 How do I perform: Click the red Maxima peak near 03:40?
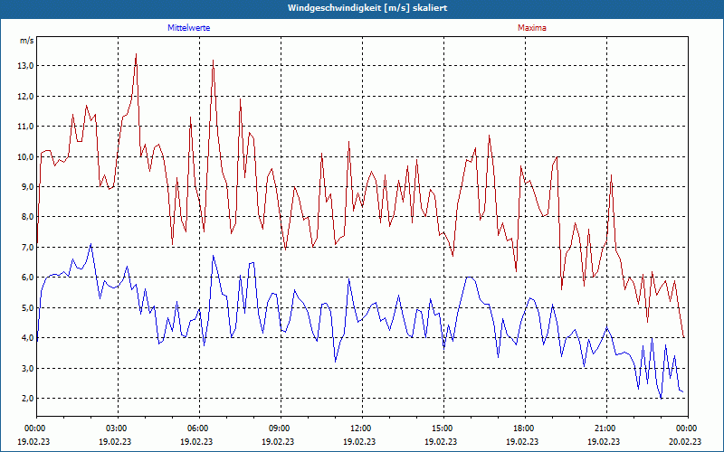[136, 54]
